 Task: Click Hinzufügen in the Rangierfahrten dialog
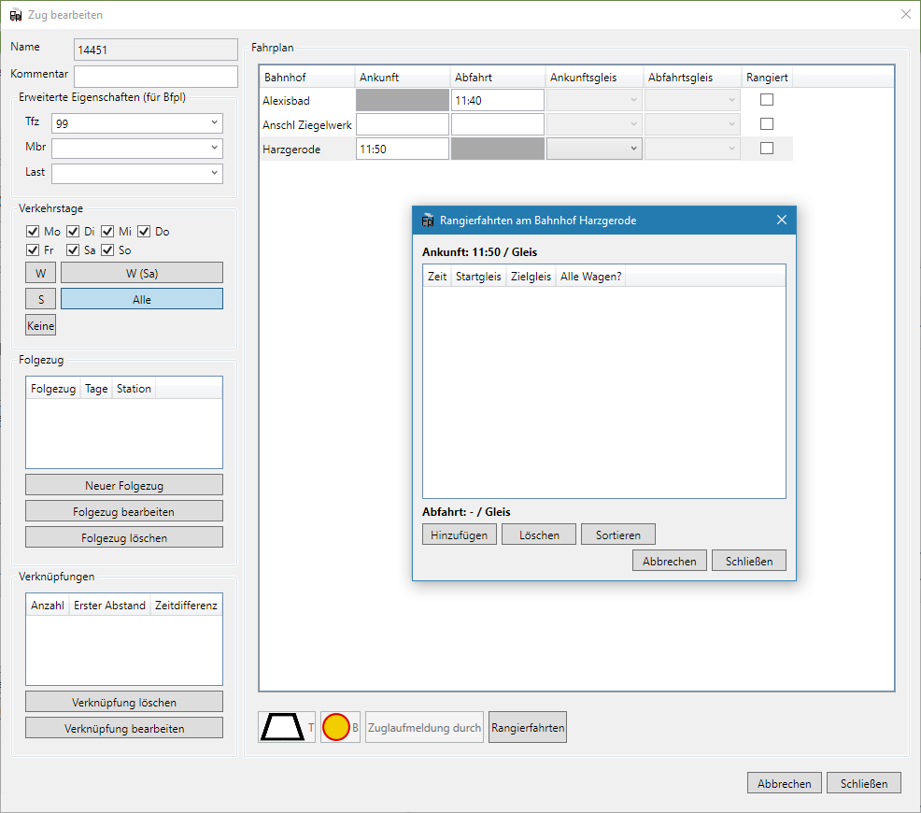pos(460,535)
